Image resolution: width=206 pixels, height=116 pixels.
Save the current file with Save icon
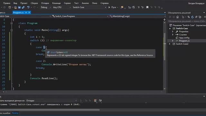19,7
